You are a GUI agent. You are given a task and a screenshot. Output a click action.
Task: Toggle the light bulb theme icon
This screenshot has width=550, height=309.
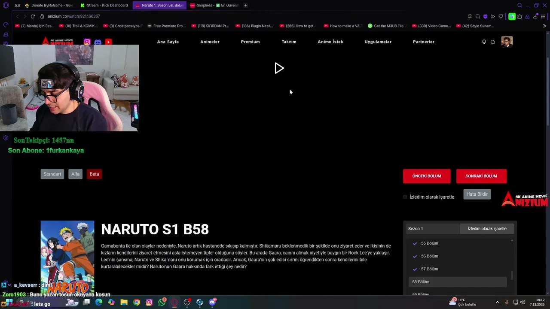(x=484, y=42)
